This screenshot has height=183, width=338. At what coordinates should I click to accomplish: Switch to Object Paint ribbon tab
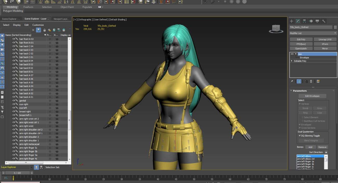(67, 7)
